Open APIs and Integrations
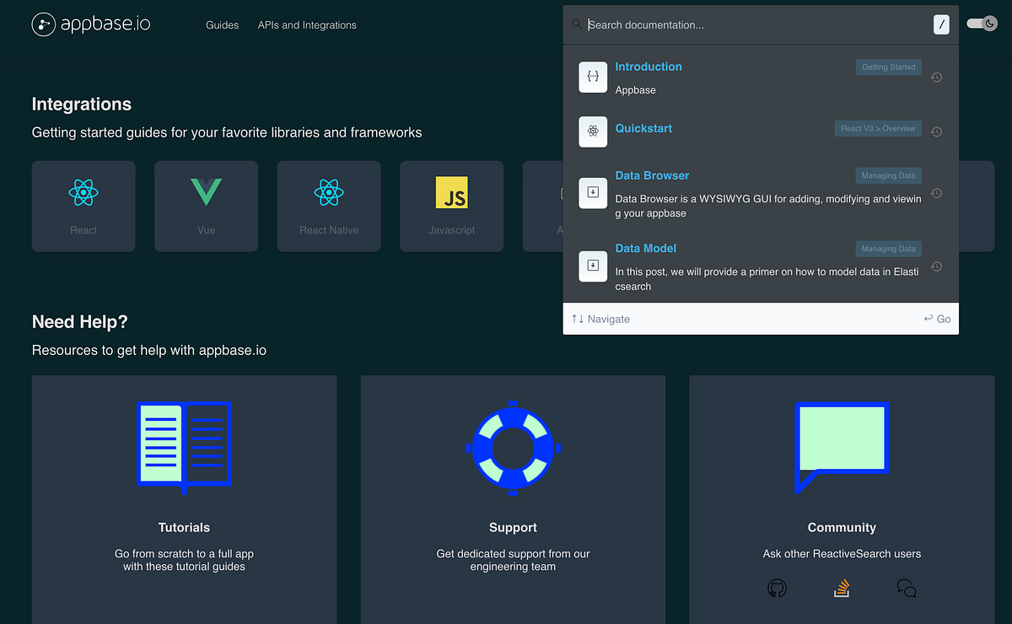 [x=307, y=25]
